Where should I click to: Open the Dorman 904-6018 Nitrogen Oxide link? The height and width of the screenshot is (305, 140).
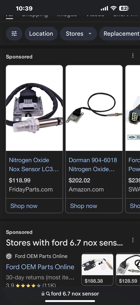pyautogui.click(x=93, y=165)
